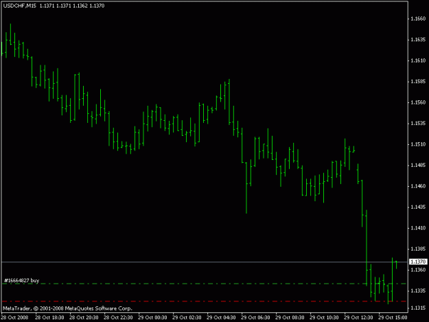Click the 29 Oct 15:00 time label
This screenshot has width=429, height=322.
coord(393,318)
